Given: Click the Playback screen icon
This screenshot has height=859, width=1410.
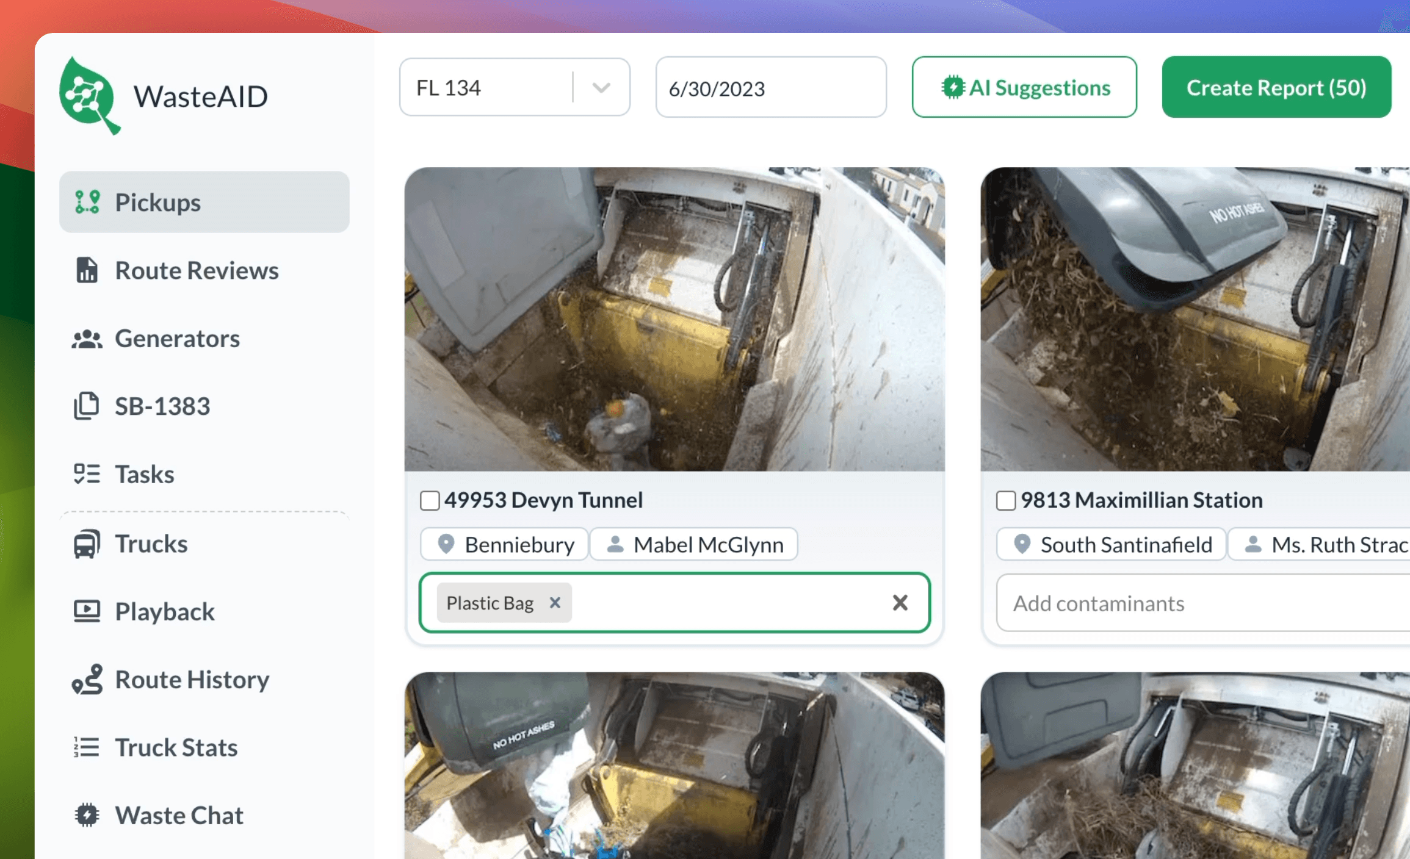Looking at the screenshot, I should click(87, 611).
